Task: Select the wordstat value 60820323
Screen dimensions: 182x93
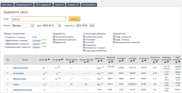Action: (x=132, y=84)
